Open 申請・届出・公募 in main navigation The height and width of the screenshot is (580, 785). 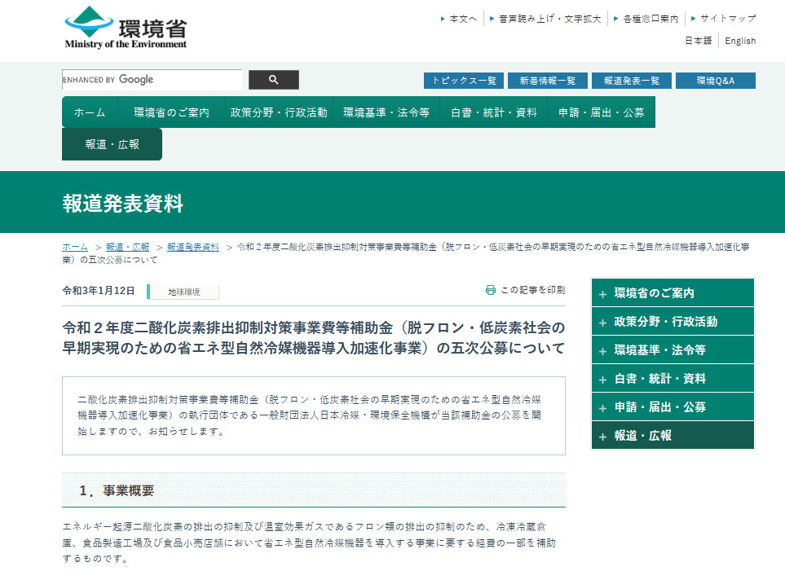click(601, 112)
